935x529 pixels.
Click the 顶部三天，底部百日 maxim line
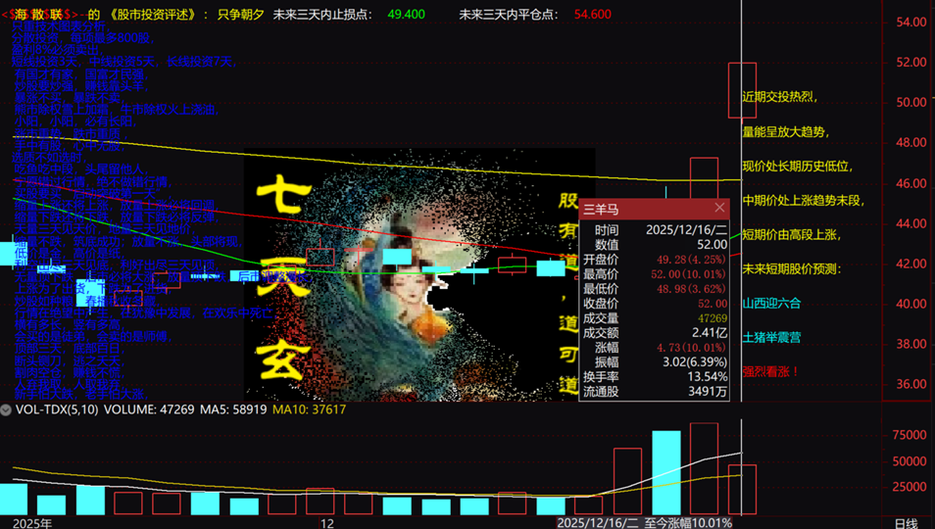pyautogui.click(x=69, y=349)
